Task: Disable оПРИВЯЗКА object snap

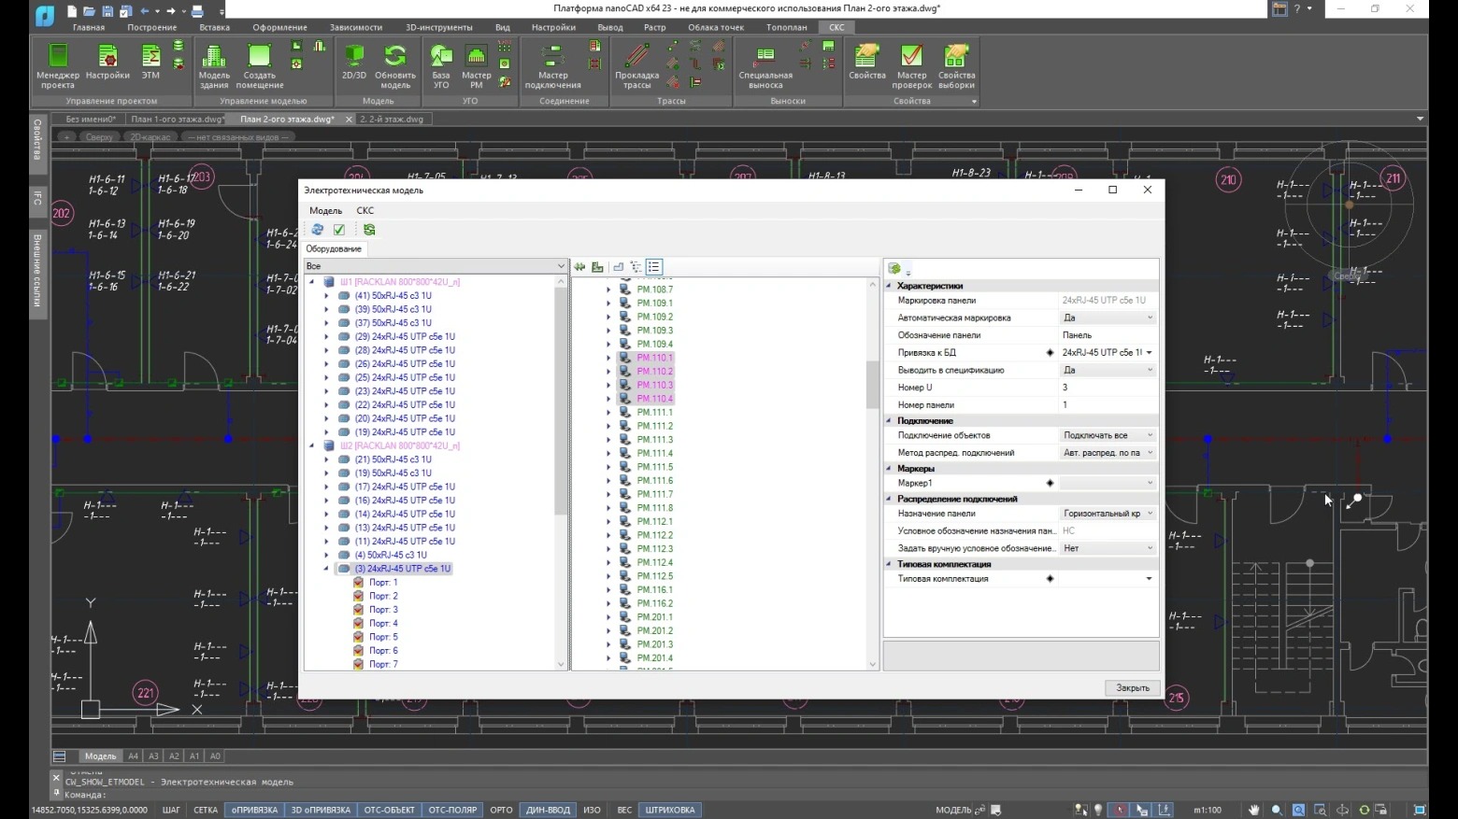Action: [x=254, y=810]
